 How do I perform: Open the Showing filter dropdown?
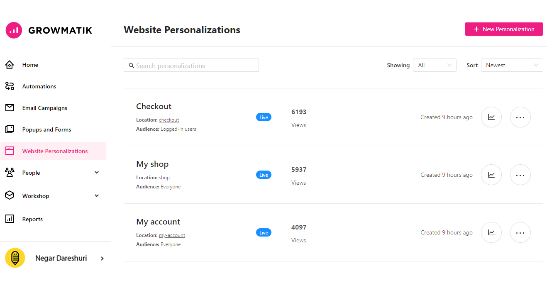(435, 65)
